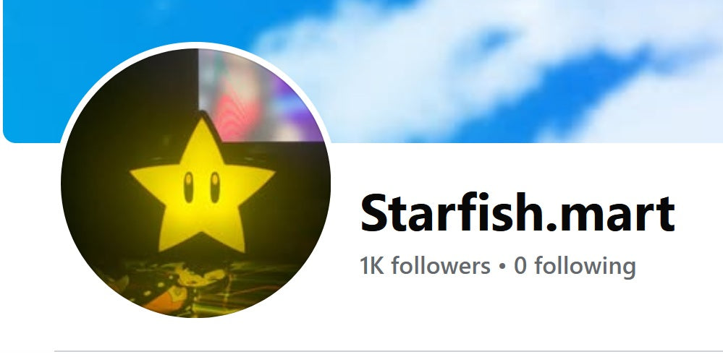Open the yellow star profile picture
723x357 pixels.
tap(195, 183)
